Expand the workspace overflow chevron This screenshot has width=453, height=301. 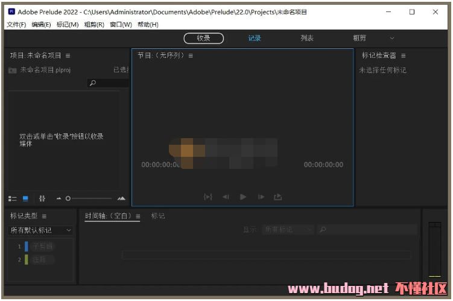pyautogui.click(x=392, y=38)
